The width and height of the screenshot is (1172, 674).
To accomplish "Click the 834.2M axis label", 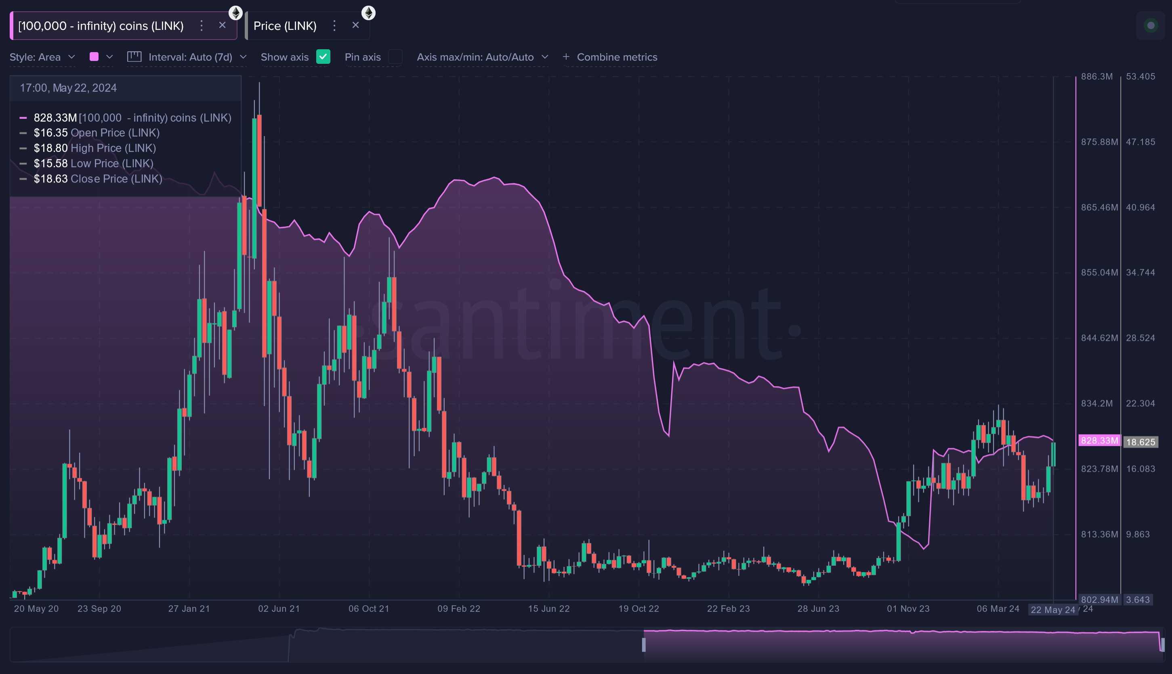I will pyautogui.click(x=1096, y=403).
